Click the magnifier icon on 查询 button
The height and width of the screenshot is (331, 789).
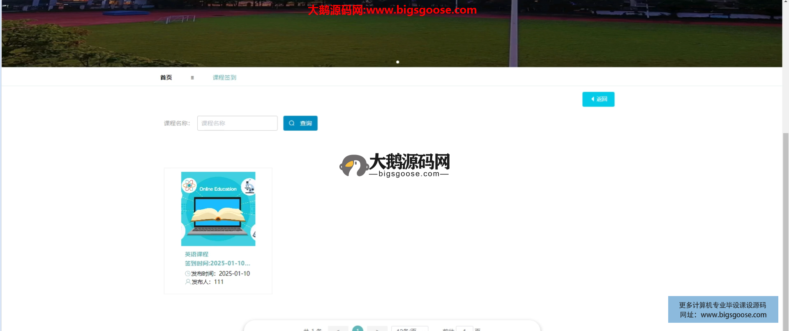[292, 123]
